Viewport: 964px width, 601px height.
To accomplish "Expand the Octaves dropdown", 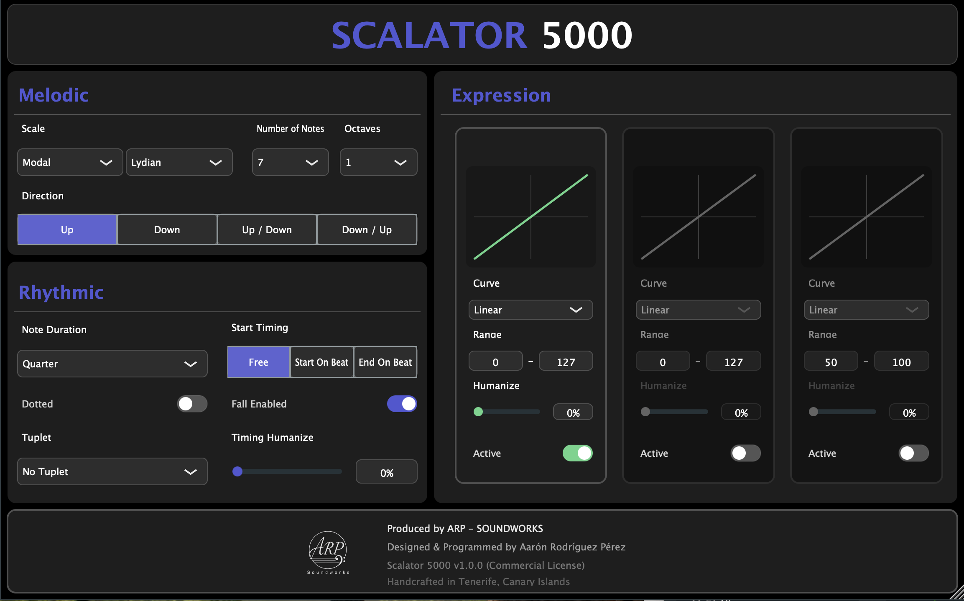I will (378, 162).
